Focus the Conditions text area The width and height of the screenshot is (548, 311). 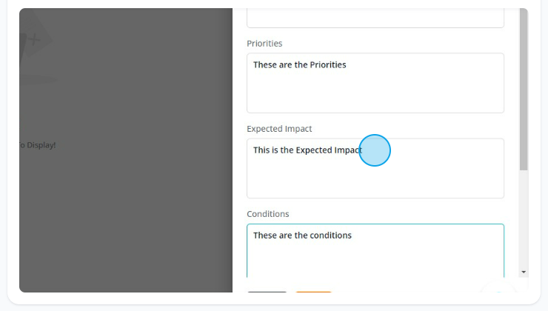tap(375, 251)
